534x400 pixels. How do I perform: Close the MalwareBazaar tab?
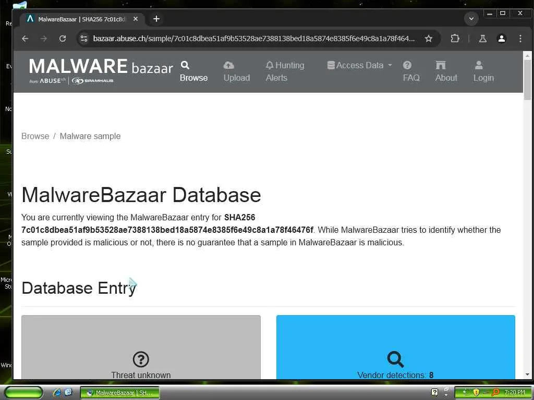coord(136,19)
